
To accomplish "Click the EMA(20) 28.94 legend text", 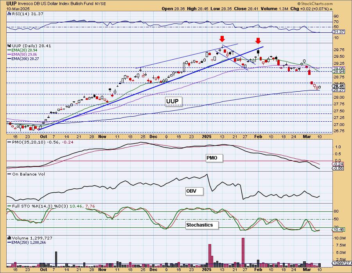I will (x=25, y=50).
